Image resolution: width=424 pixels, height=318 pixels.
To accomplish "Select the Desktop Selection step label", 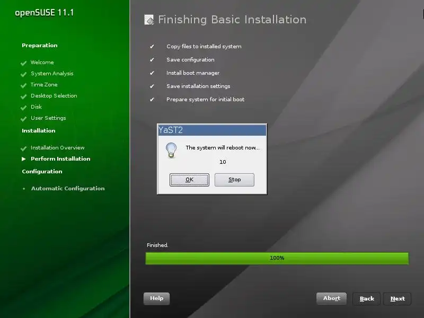I will tap(54, 96).
